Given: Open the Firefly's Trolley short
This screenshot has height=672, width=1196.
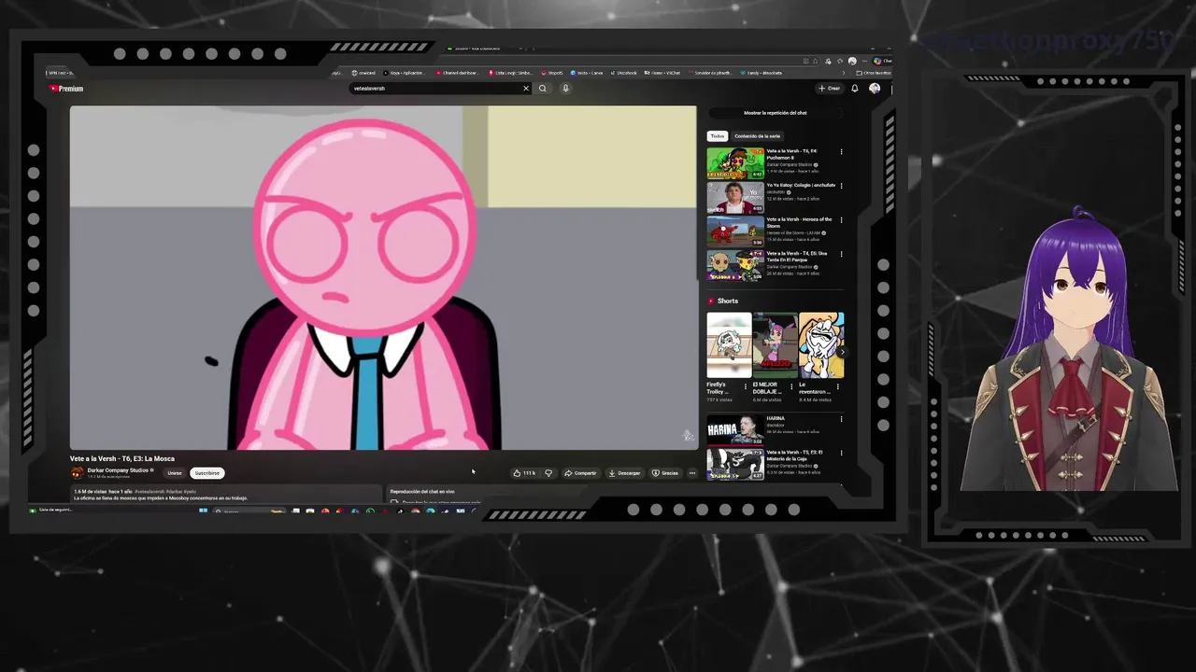Looking at the screenshot, I should click(x=729, y=345).
